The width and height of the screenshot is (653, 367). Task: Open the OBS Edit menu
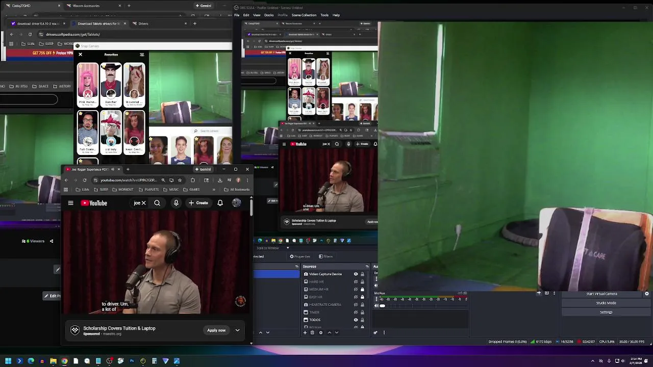pyautogui.click(x=246, y=15)
